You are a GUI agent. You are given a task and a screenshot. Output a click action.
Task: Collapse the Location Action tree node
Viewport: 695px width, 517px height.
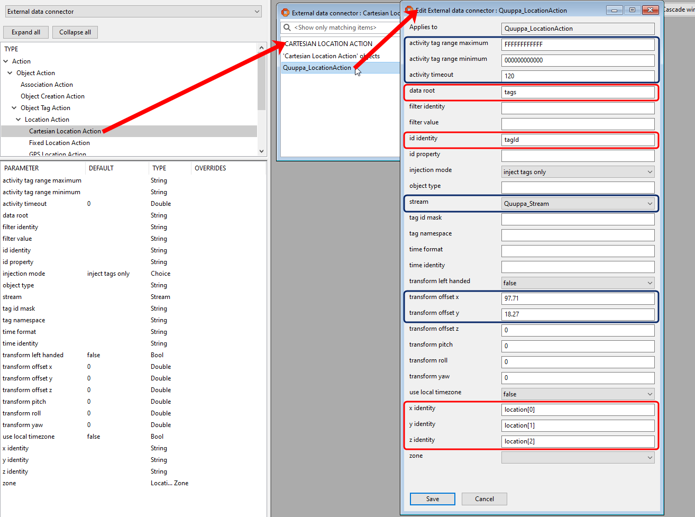pos(19,120)
